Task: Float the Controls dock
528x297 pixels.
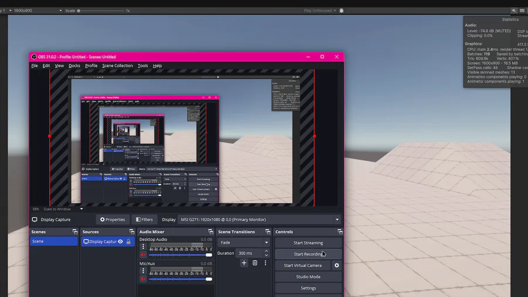Action: pos(340,232)
